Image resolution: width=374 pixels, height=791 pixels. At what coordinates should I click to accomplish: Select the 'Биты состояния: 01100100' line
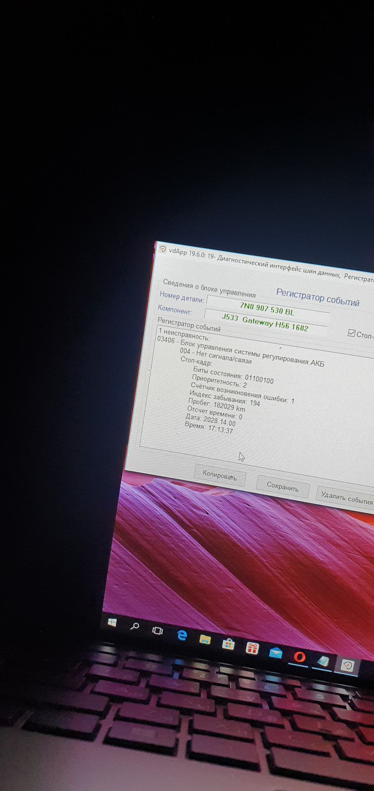tap(233, 375)
